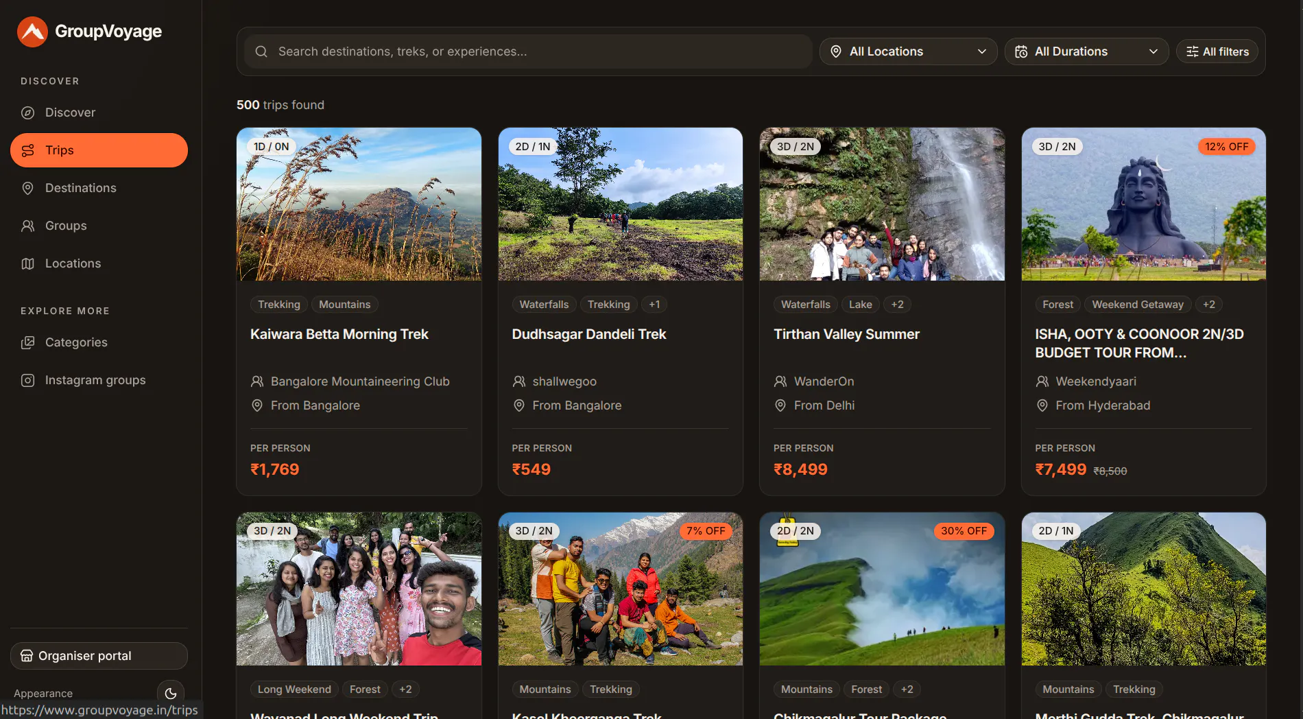This screenshot has width=1303, height=719.
Task: Click the organiser icon beside shallwegoo
Action: [x=519, y=381]
